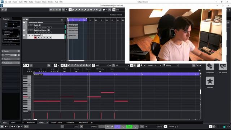Viewport: 231px width, 130px height.
Task: Switch to MIDI Remote lower zone tab
Action: point(83,123)
